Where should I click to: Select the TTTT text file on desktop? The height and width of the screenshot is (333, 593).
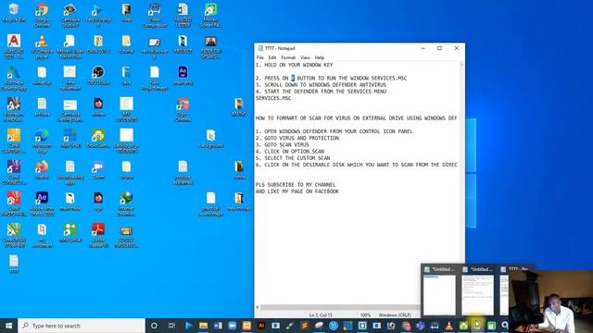click(x=14, y=264)
